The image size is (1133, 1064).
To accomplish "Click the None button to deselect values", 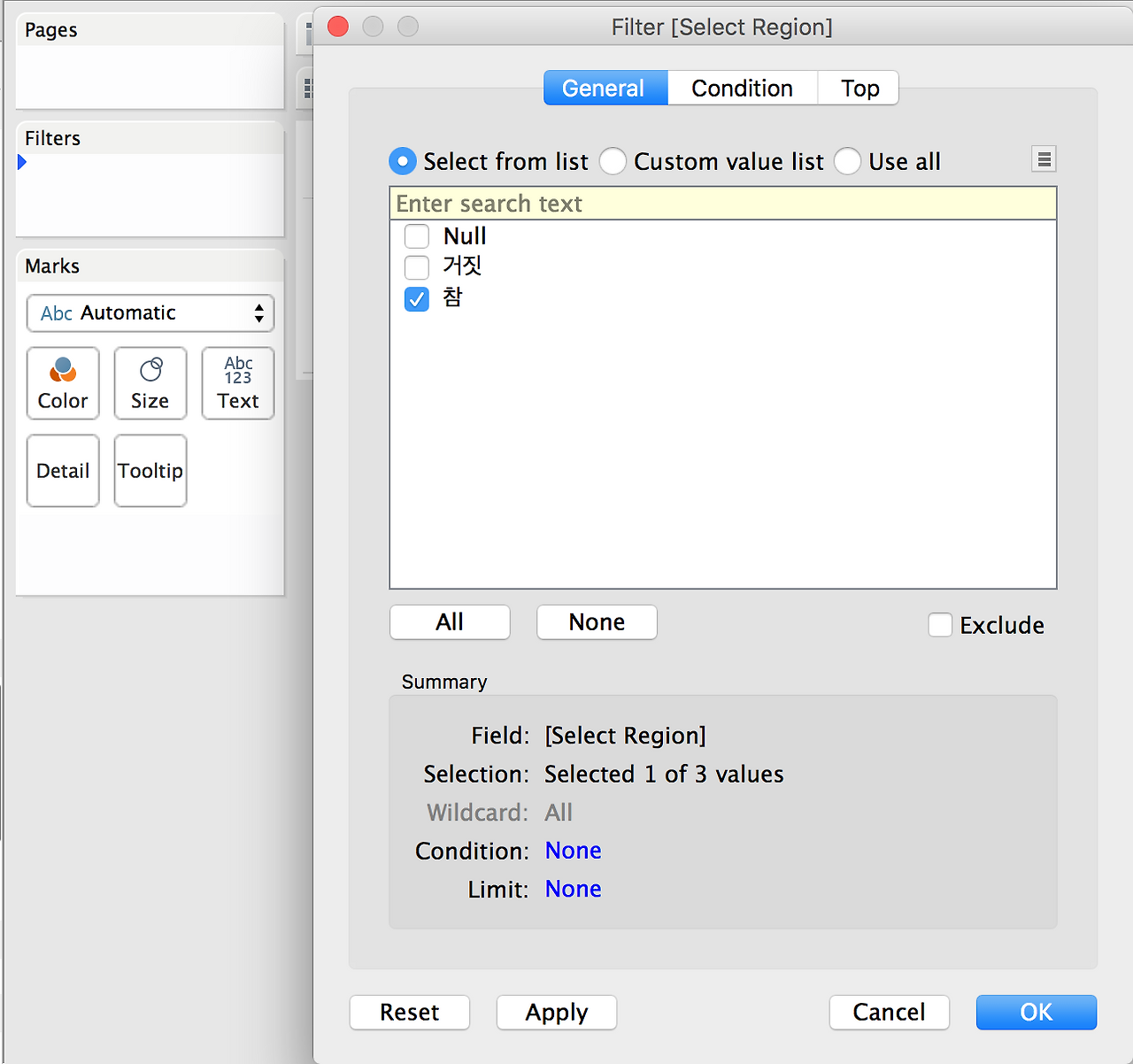I will 597,622.
